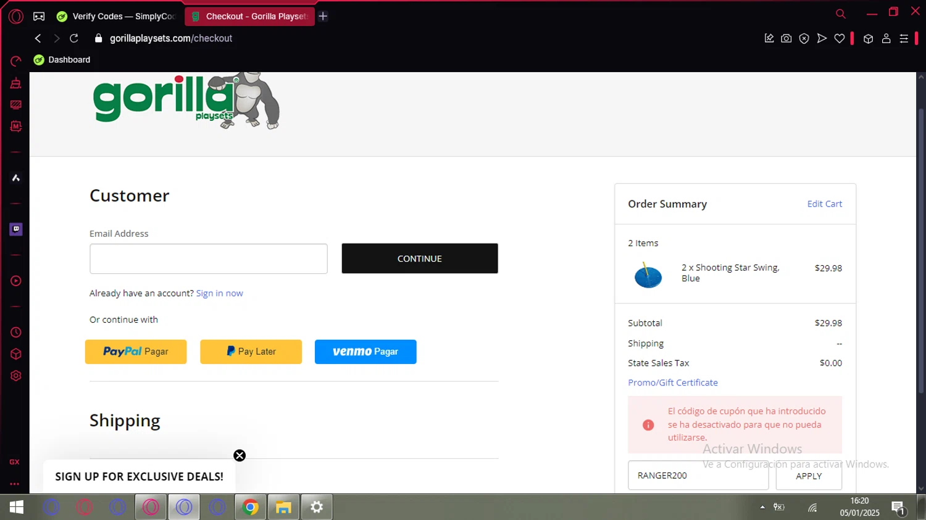
Task: Click the lock site-info icon
Action: [x=98, y=38]
